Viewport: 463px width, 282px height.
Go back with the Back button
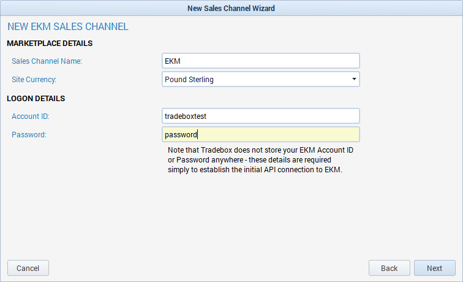pyautogui.click(x=389, y=268)
